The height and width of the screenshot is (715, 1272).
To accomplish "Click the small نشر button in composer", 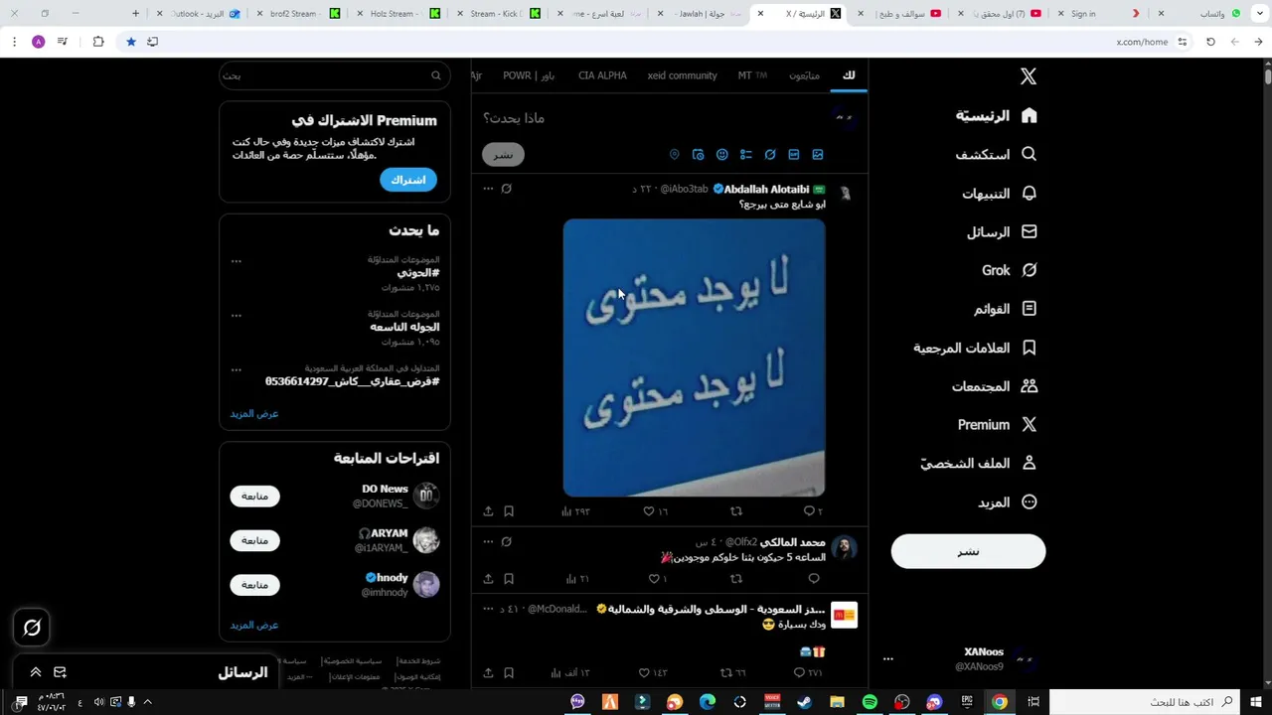I will (503, 155).
